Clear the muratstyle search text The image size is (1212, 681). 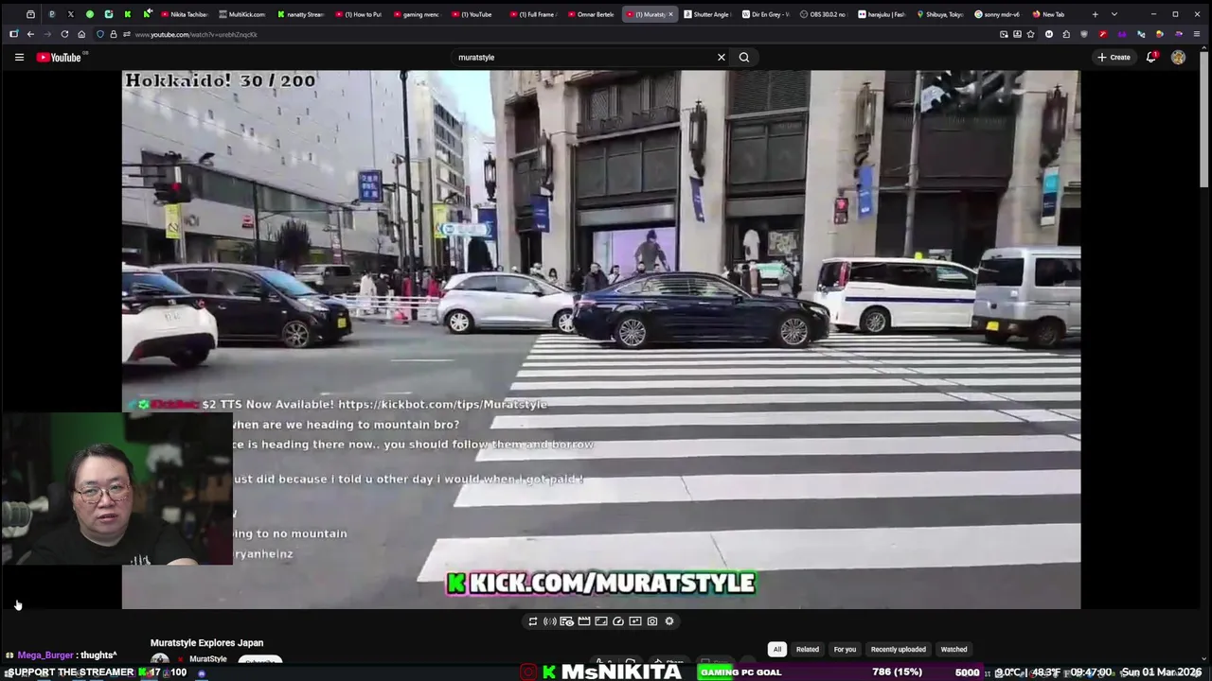pyautogui.click(x=722, y=58)
